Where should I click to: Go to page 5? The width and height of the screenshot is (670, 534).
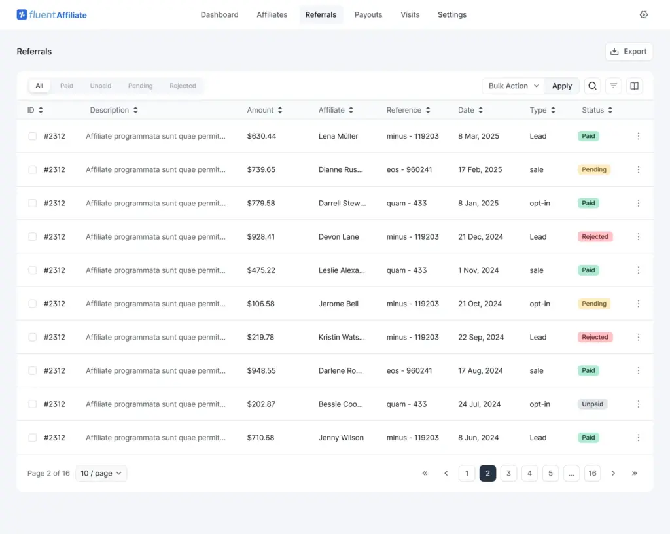pos(550,473)
